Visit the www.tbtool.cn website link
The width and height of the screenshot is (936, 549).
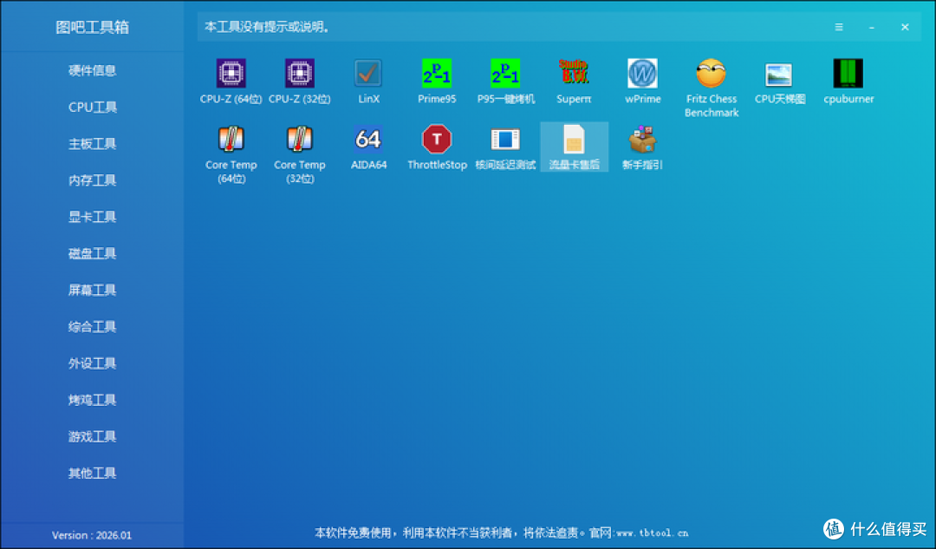652,533
